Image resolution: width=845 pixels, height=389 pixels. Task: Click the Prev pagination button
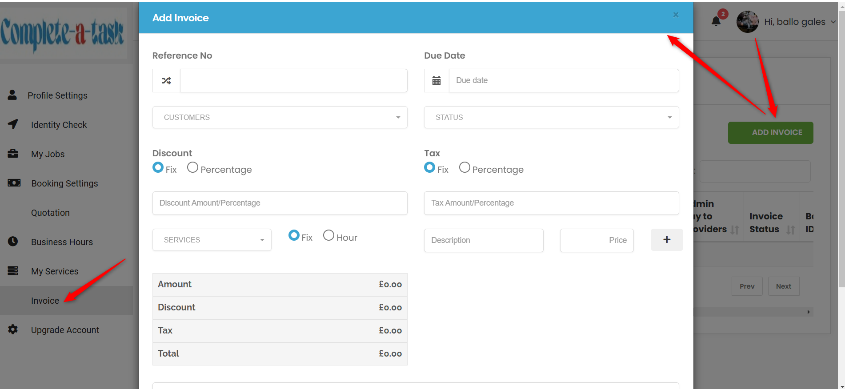(x=747, y=286)
